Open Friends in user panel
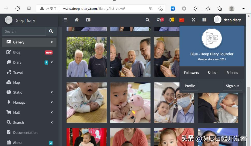This screenshot has width=251, height=146. click(232, 73)
